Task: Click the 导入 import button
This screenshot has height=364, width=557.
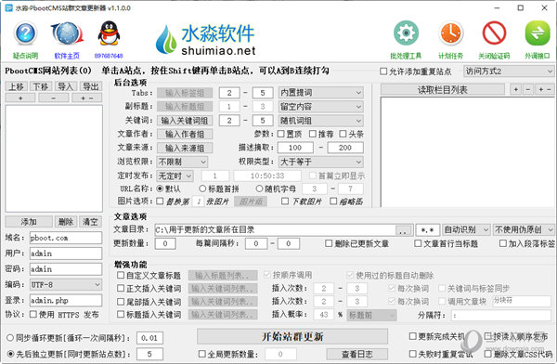Action: (65, 86)
